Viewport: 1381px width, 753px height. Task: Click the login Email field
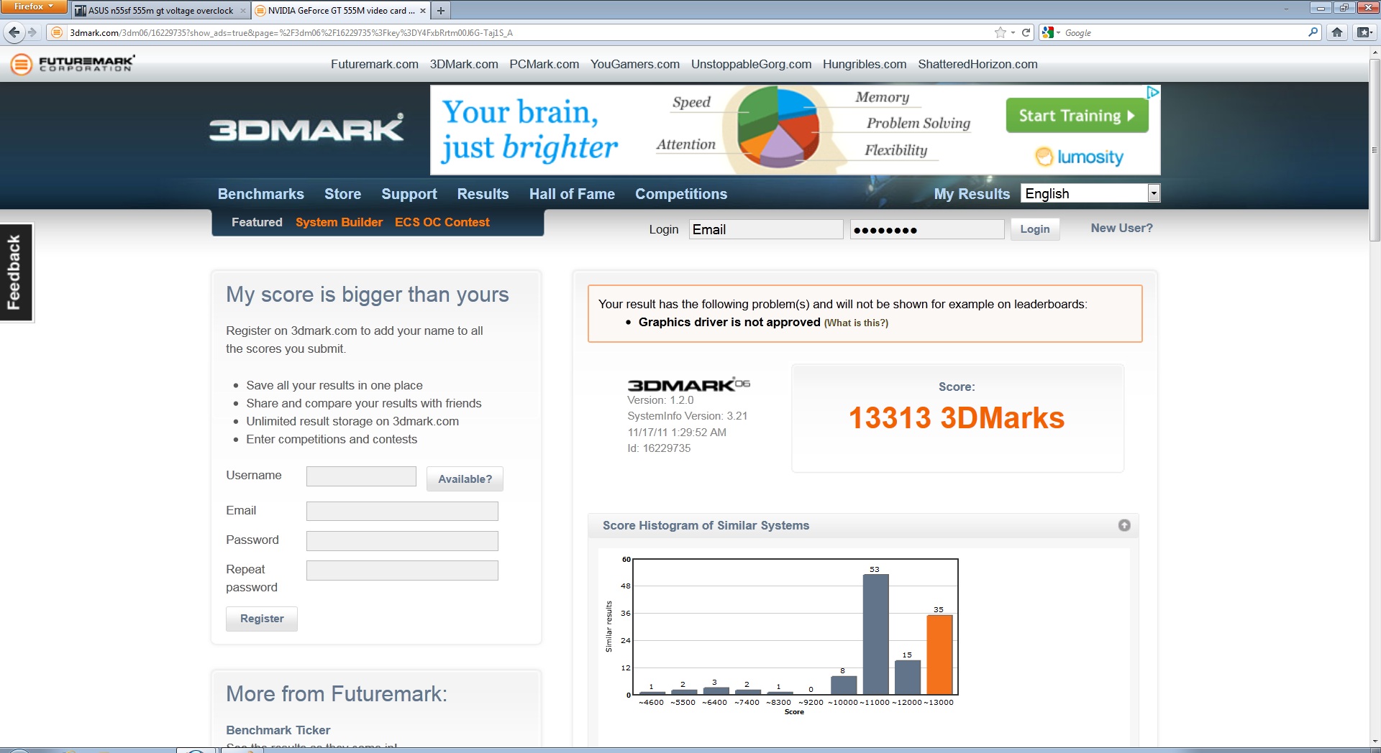[x=766, y=229]
